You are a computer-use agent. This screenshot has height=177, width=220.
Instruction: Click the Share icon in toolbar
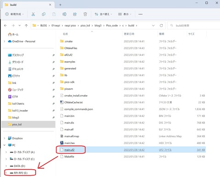[x=75, y=14]
